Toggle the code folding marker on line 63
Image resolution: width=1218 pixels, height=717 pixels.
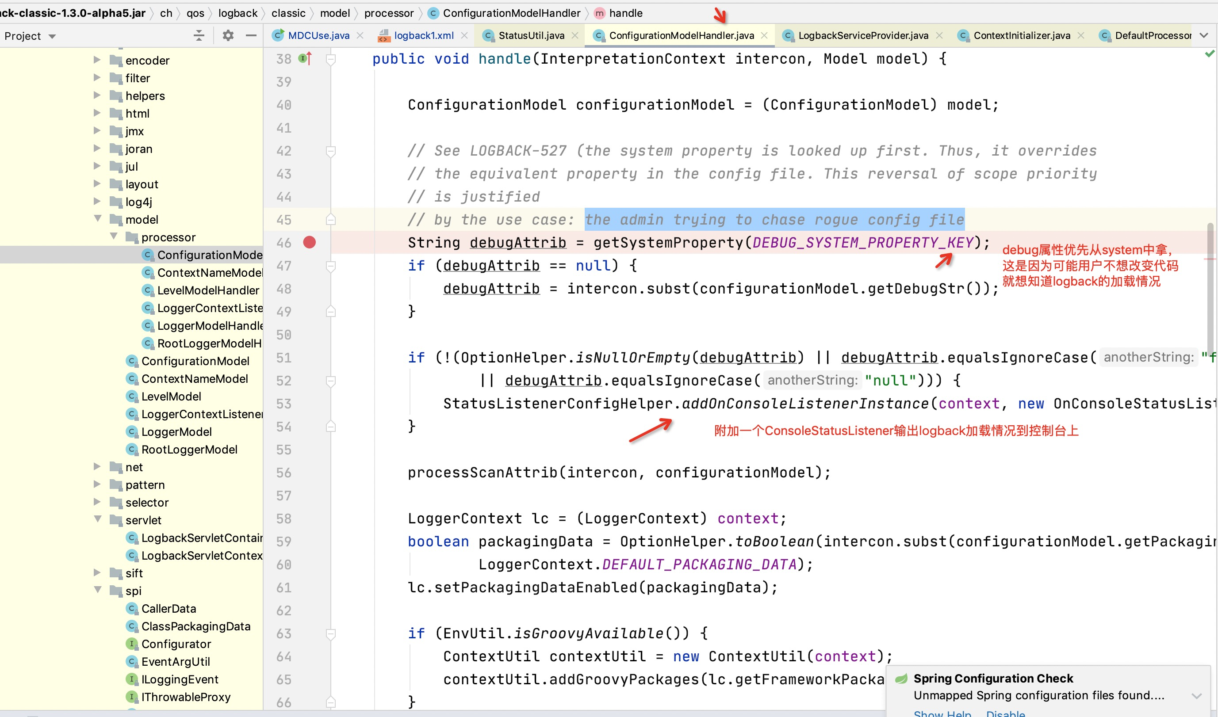pos(331,633)
